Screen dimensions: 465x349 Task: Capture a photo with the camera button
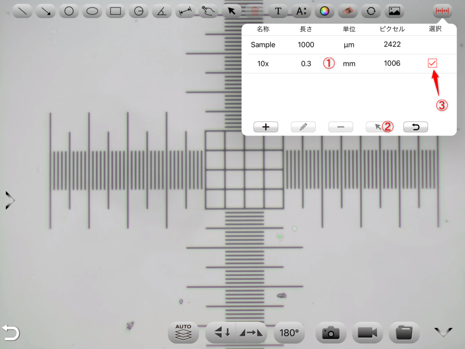point(331,333)
